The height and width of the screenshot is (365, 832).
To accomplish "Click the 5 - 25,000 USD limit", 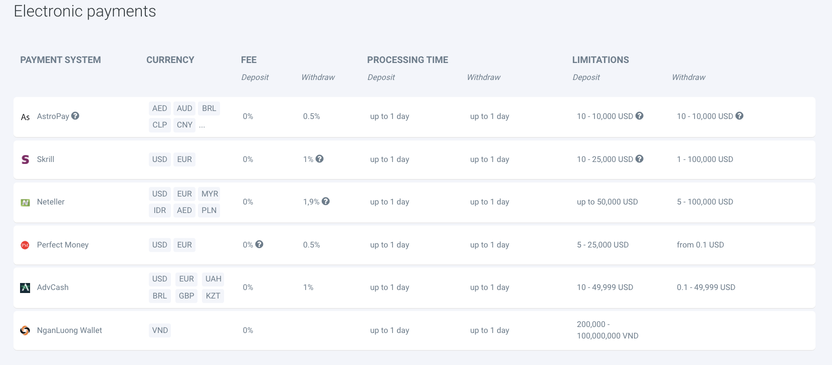I will 602,245.
